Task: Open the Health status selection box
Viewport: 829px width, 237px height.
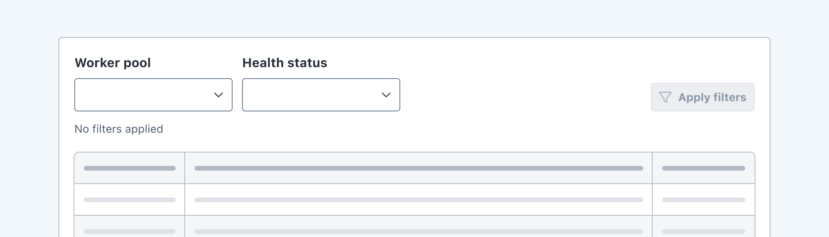Action: click(x=321, y=95)
